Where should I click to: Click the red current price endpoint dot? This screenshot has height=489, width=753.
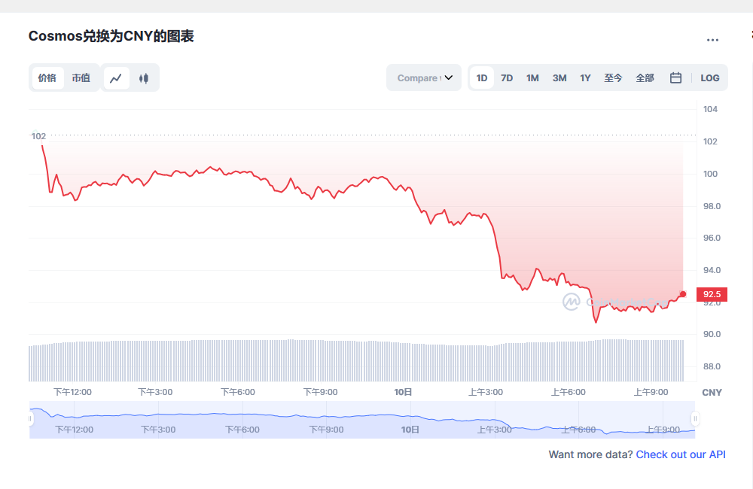[683, 294]
